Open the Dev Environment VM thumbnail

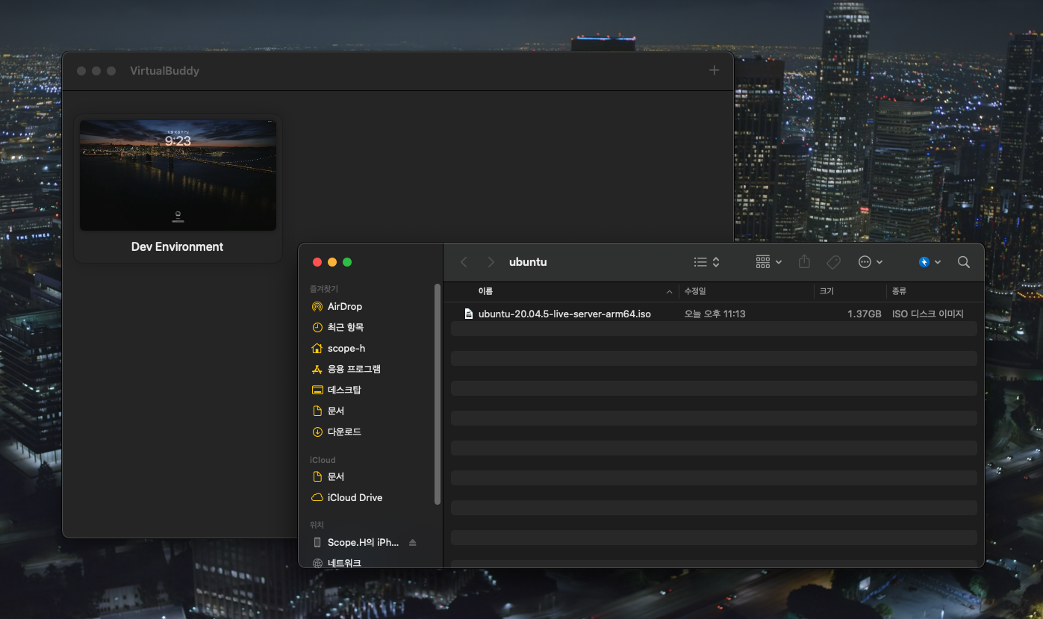pos(178,175)
